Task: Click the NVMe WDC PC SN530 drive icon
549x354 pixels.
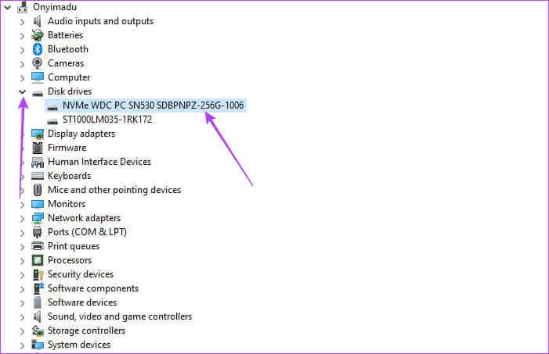Action: coord(52,108)
